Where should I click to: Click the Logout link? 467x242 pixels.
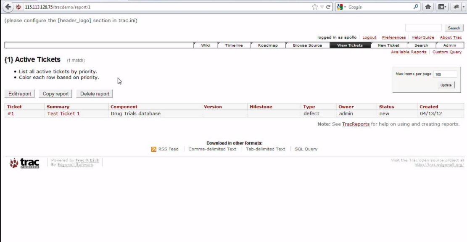(368, 37)
